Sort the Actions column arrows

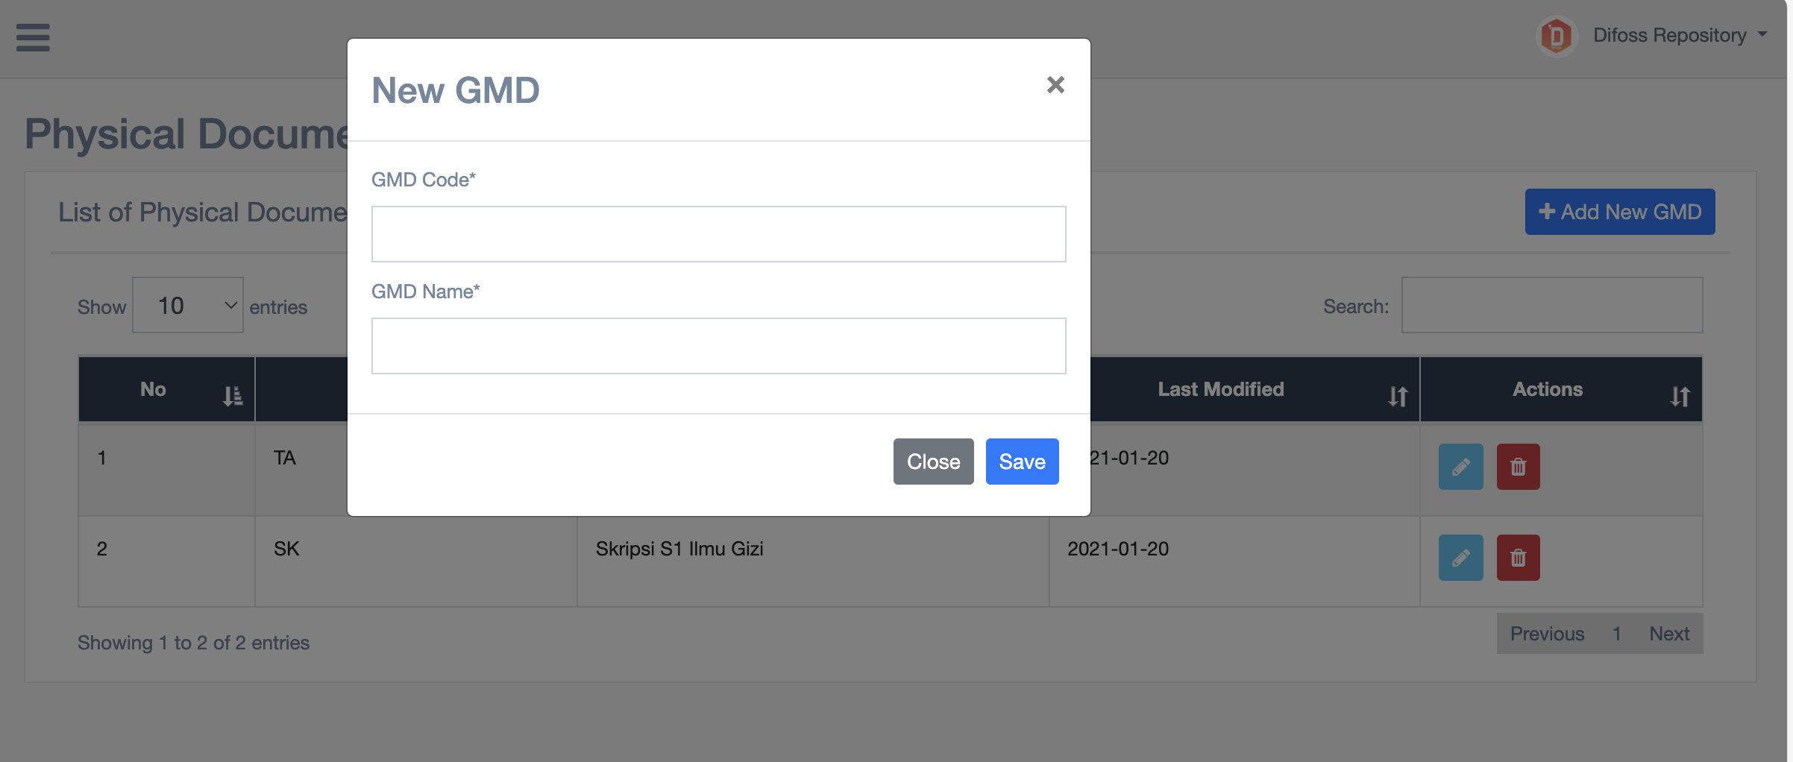(1680, 396)
